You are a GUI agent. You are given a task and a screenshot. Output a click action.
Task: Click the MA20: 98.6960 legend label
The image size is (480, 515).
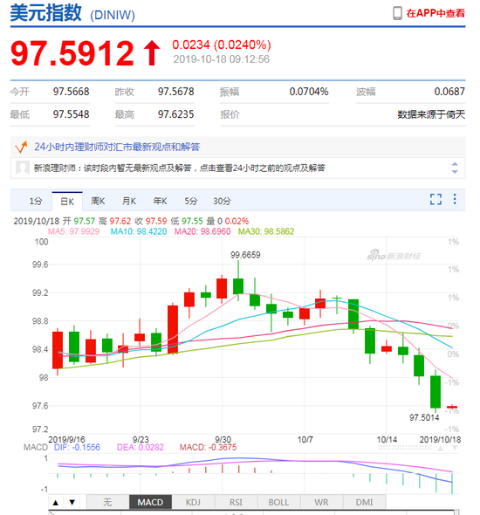(x=202, y=231)
